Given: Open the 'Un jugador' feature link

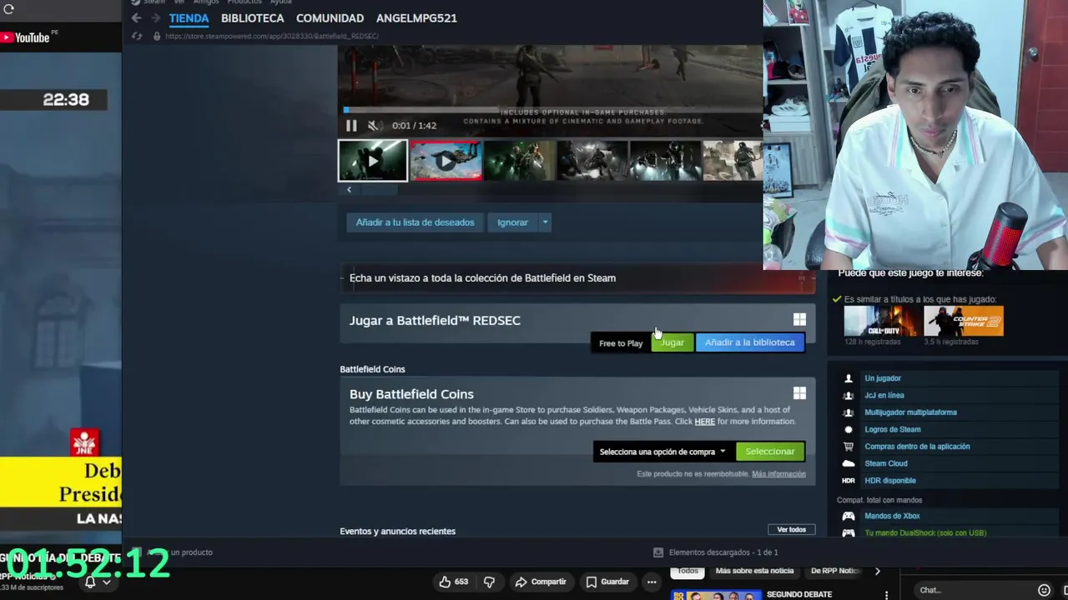Looking at the screenshot, I should pos(882,378).
